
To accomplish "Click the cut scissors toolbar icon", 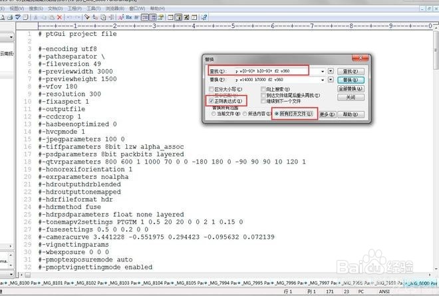I will click(x=35, y=17).
